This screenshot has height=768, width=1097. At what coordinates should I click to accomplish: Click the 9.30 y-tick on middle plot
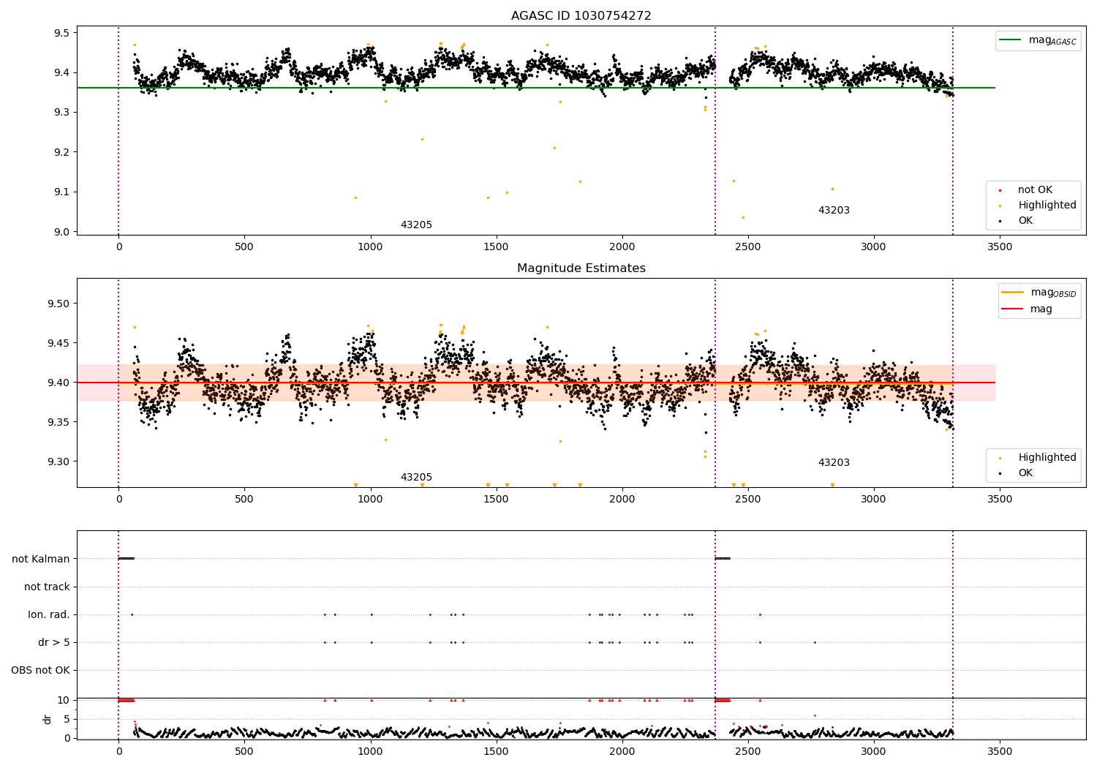click(59, 462)
